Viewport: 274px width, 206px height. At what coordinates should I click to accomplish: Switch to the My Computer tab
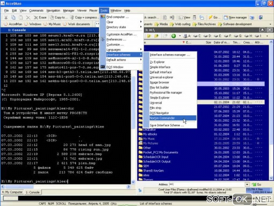pos(12,192)
